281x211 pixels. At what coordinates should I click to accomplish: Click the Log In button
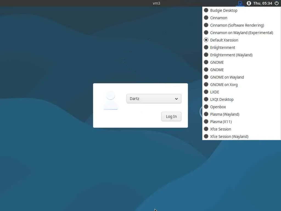pos(171,116)
